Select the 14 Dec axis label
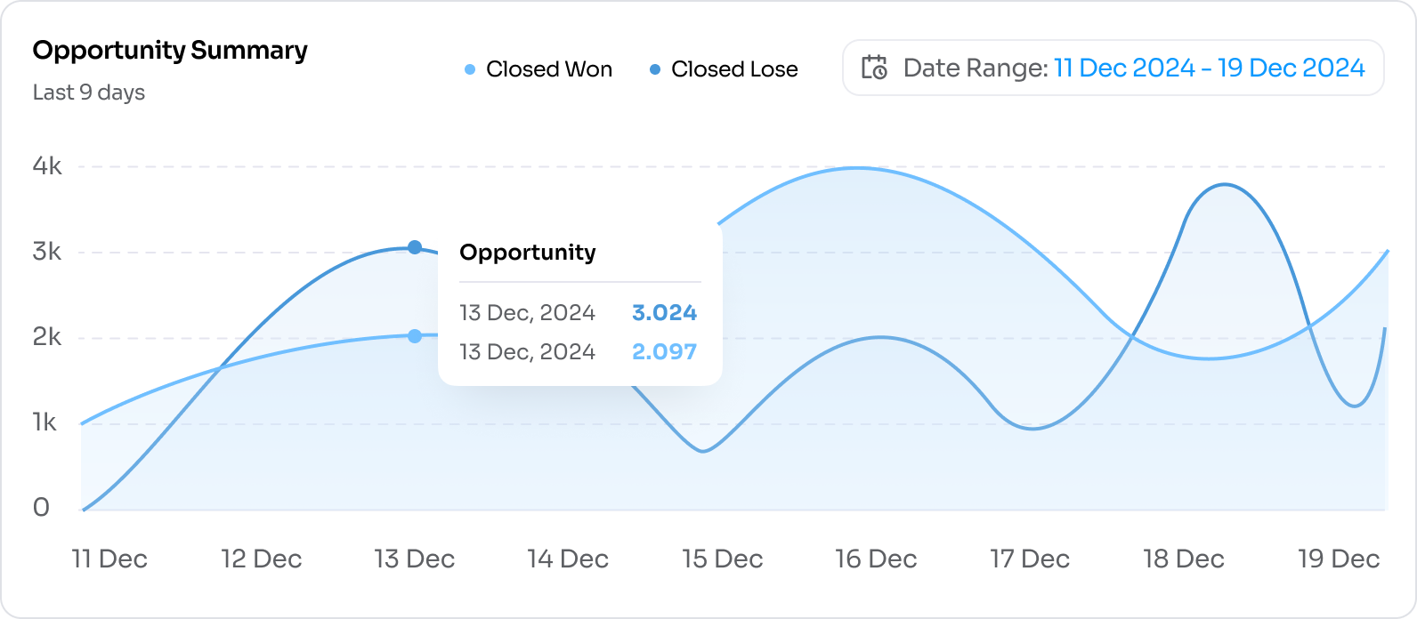 click(x=568, y=559)
